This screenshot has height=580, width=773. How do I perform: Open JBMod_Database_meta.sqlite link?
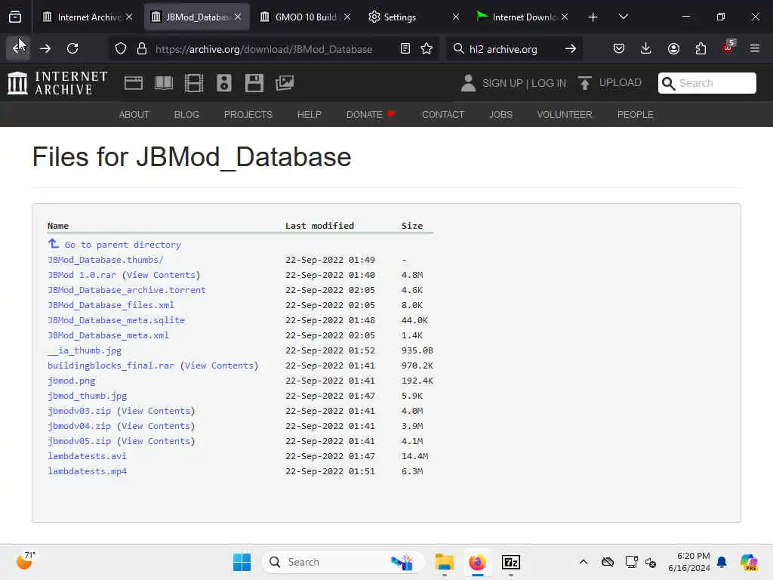116,320
